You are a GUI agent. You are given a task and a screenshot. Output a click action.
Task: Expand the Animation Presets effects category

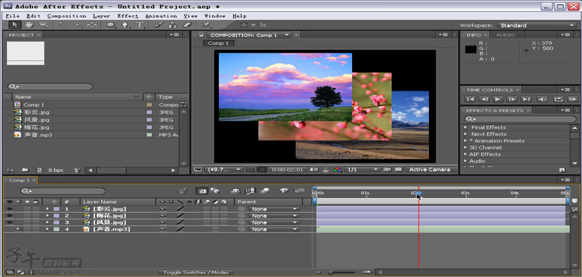pyautogui.click(x=466, y=141)
